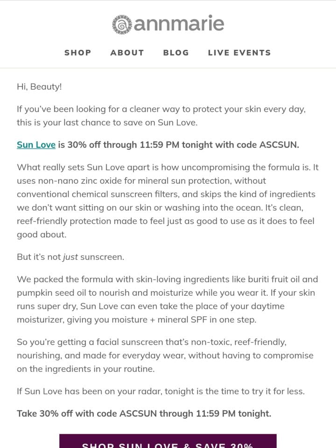Follow the teal Sun Love hyperlink
Screen dimensions: 336x448
[x=36, y=145]
